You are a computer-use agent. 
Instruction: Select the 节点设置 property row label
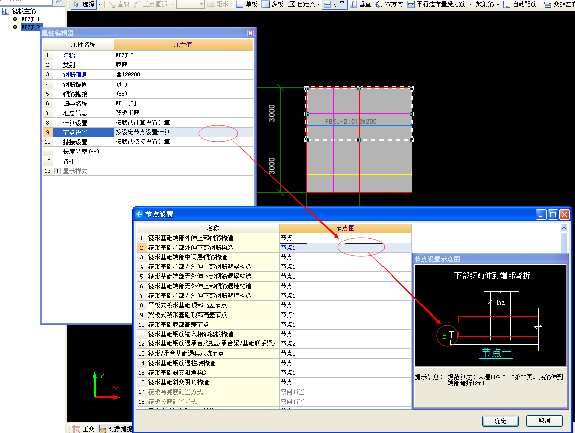[84, 132]
